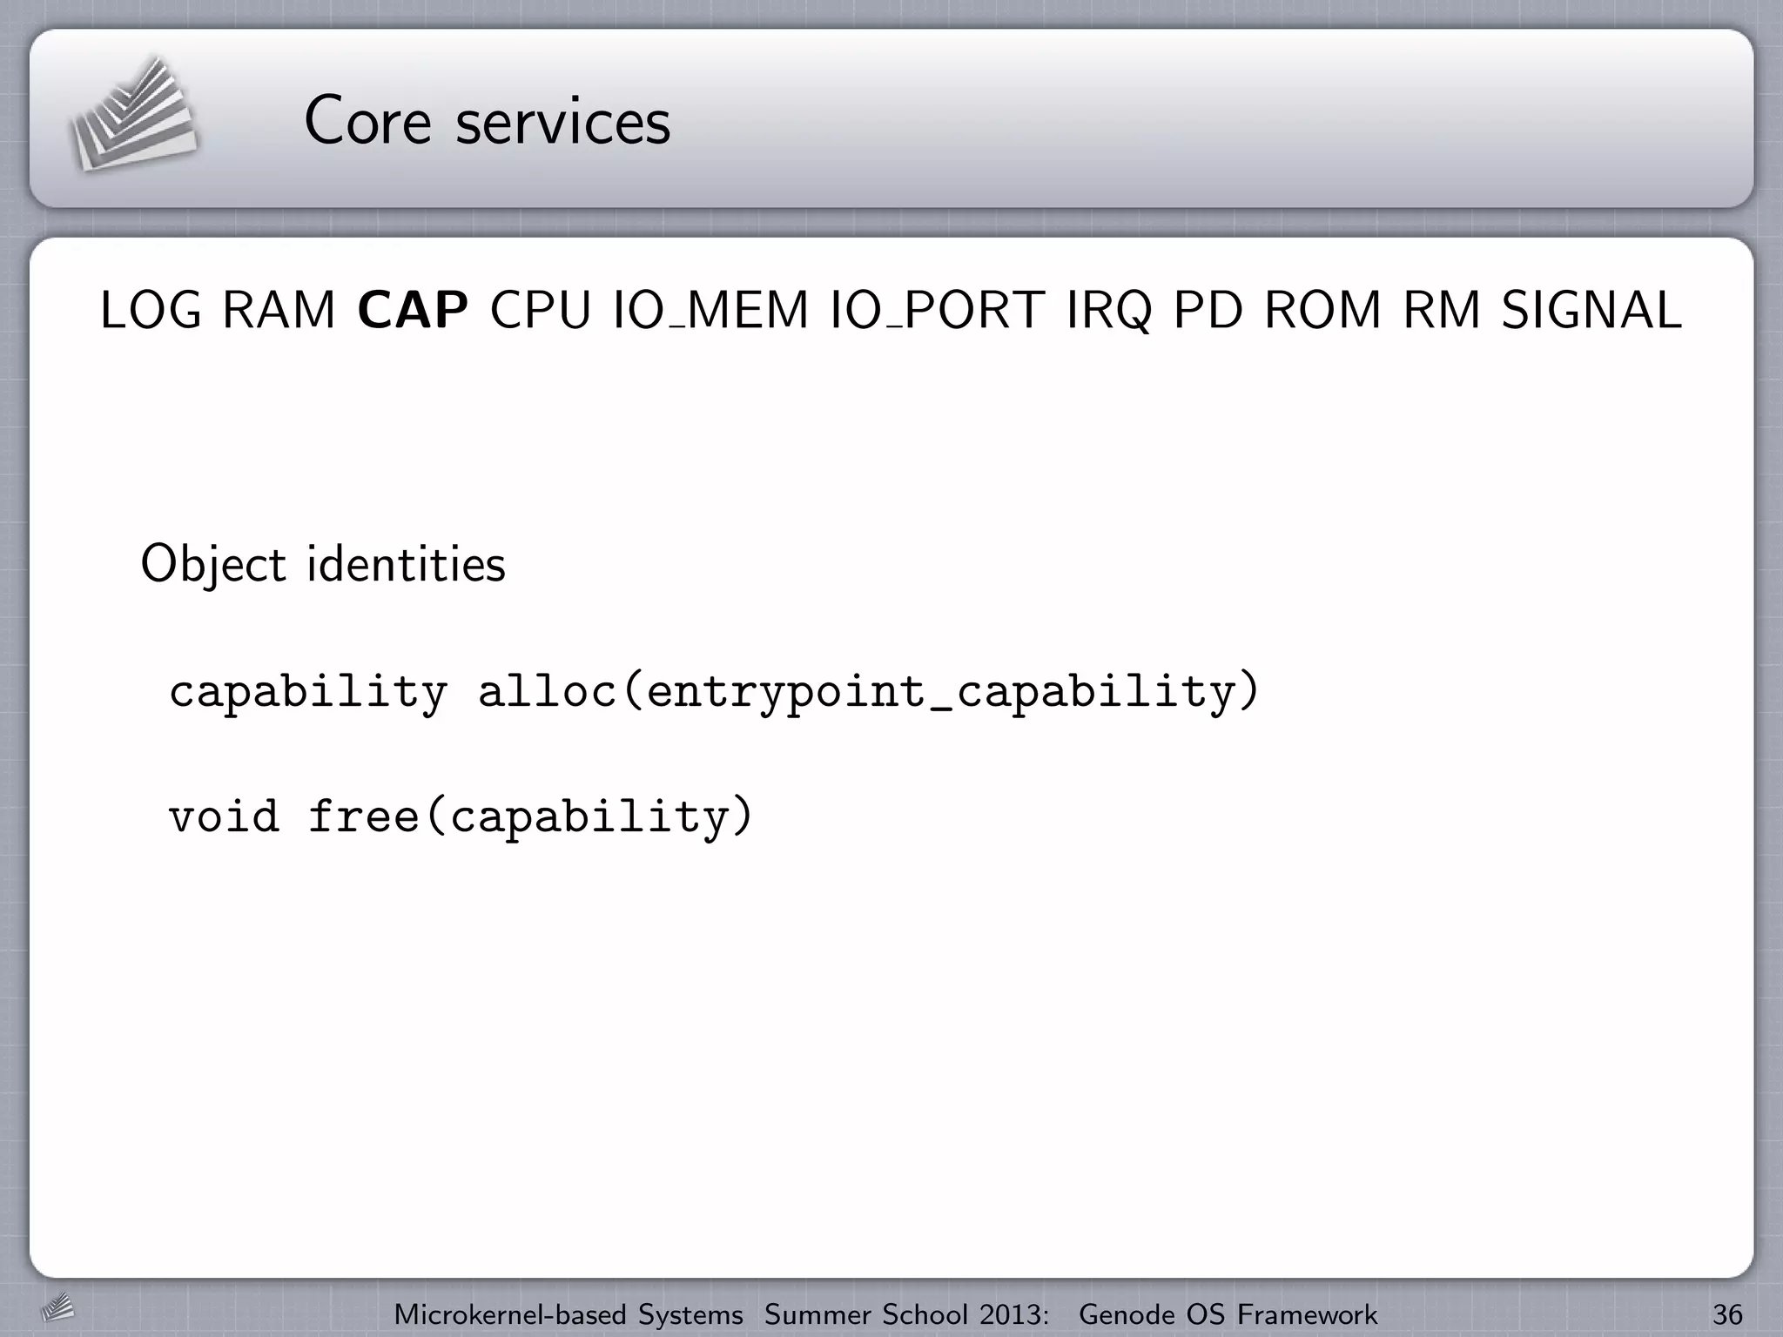Select the IO_MEM service label

(710, 310)
